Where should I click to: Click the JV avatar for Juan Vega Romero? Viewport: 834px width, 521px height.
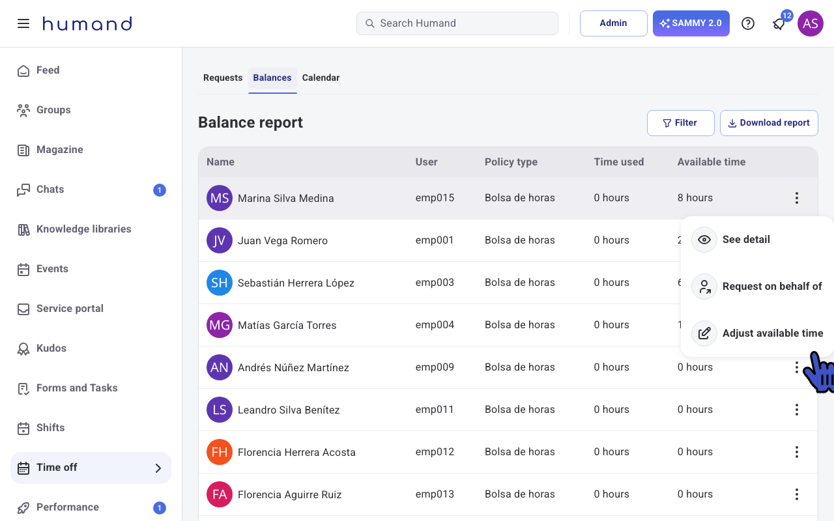(x=220, y=240)
